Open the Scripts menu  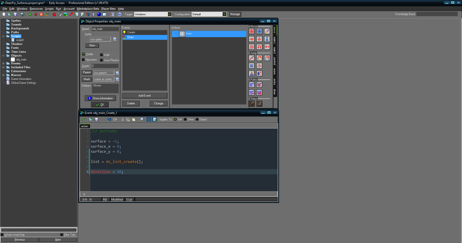49,8
